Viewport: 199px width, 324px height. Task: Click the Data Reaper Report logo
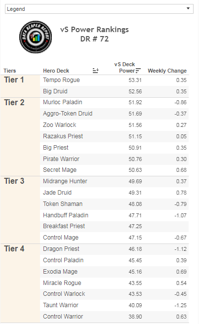point(36,37)
